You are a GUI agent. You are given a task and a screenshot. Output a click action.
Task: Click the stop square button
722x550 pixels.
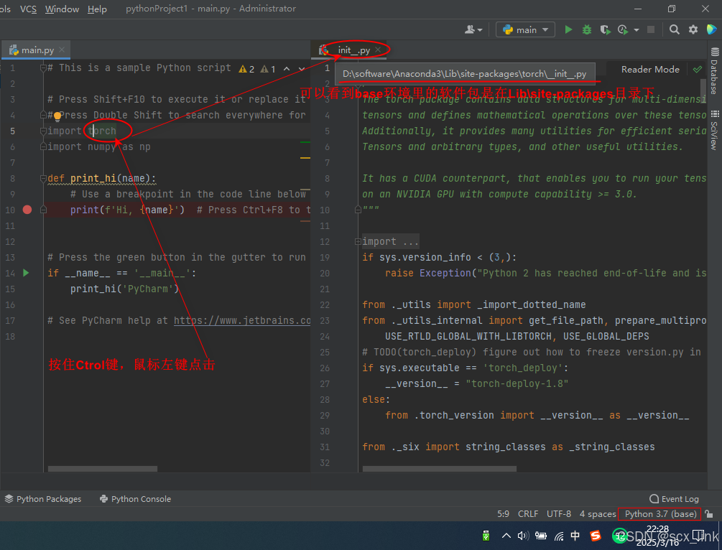pos(651,30)
